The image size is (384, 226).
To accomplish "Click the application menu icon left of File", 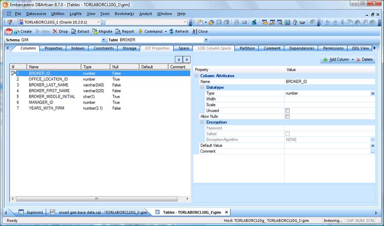I will pos(9,14).
